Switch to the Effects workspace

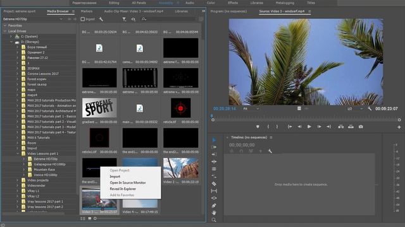point(233,3)
